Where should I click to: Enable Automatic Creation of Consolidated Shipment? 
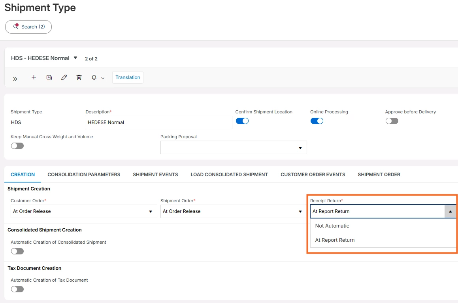click(x=17, y=251)
